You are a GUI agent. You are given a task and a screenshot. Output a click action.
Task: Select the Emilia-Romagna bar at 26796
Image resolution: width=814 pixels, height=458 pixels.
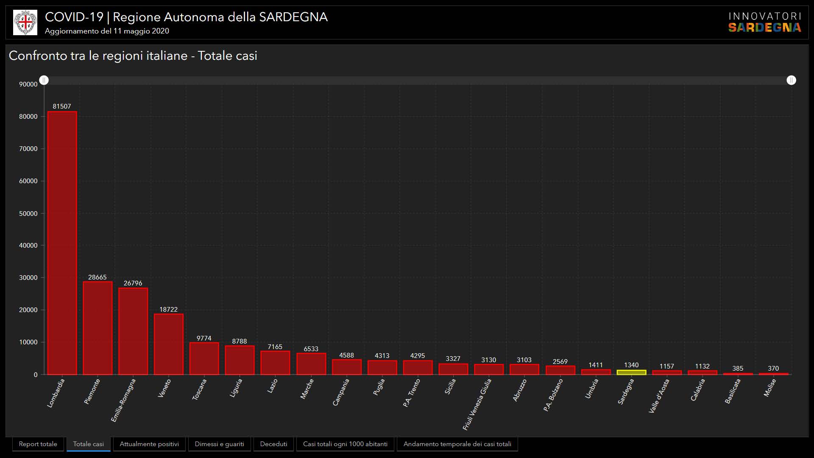coord(133,331)
